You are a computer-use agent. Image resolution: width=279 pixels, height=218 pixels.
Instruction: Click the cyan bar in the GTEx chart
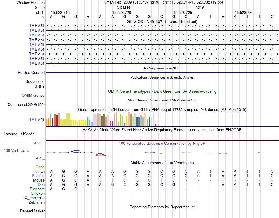[x=88, y=122]
